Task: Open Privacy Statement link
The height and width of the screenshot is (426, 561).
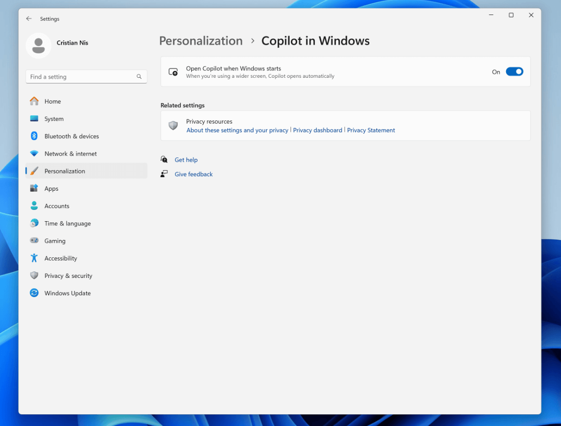Action: coord(371,130)
